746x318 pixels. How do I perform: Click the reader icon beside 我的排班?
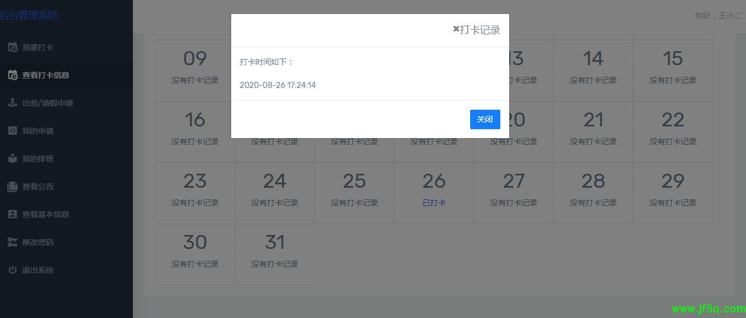pyautogui.click(x=12, y=159)
